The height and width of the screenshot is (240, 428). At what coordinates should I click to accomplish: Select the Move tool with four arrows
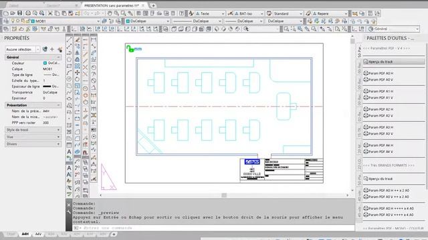(78, 73)
